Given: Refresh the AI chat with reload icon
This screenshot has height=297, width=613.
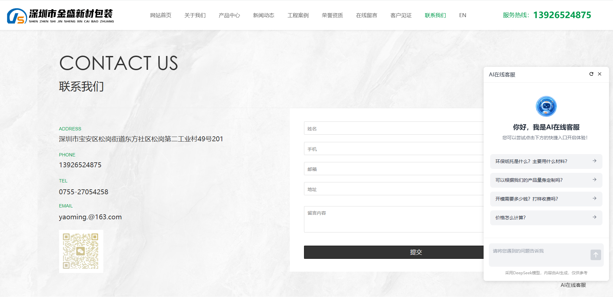Looking at the screenshot, I should [x=591, y=74].
